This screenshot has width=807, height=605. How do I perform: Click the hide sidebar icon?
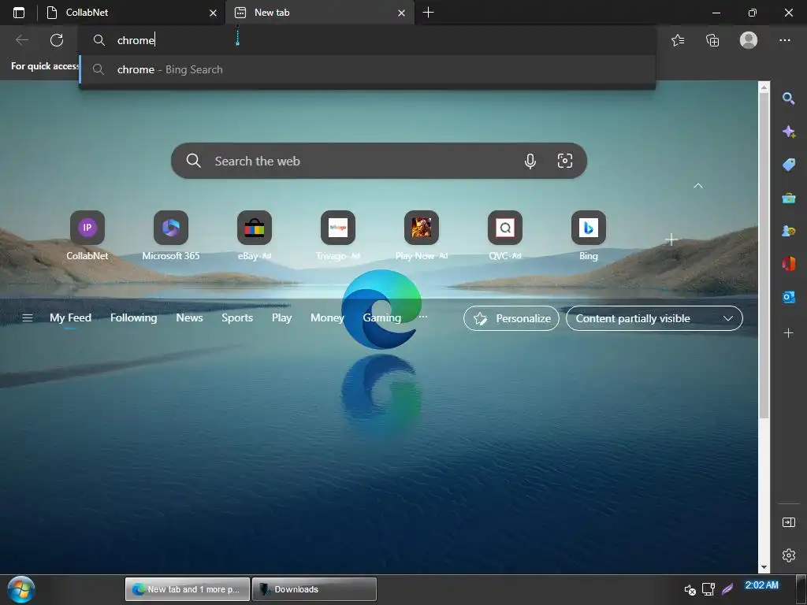(788, 522)
